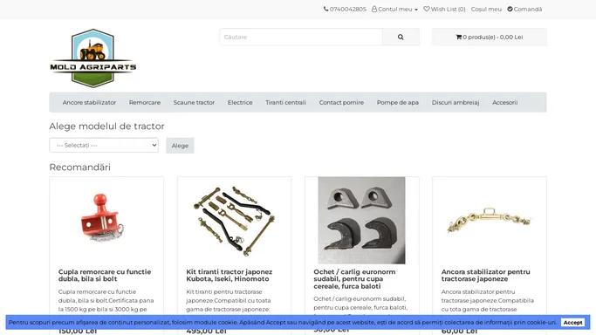
Task: Click the heart icon for Wish List
Action: tap(427, 9)
